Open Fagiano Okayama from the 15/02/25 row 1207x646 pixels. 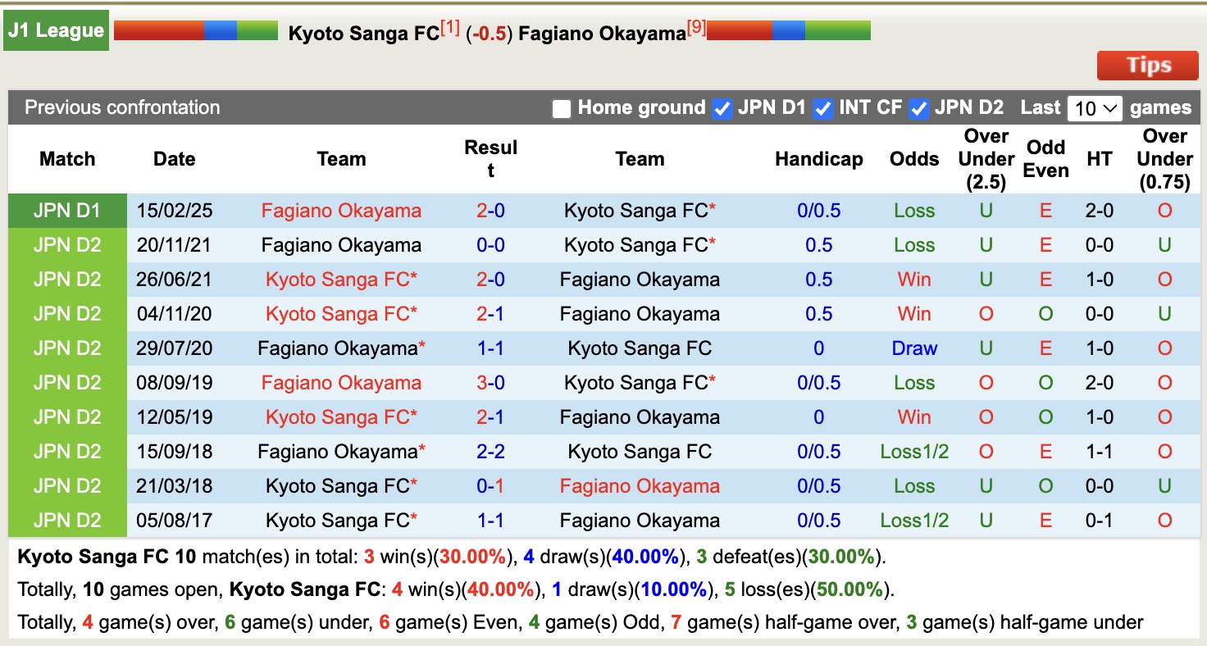(341, 210)
